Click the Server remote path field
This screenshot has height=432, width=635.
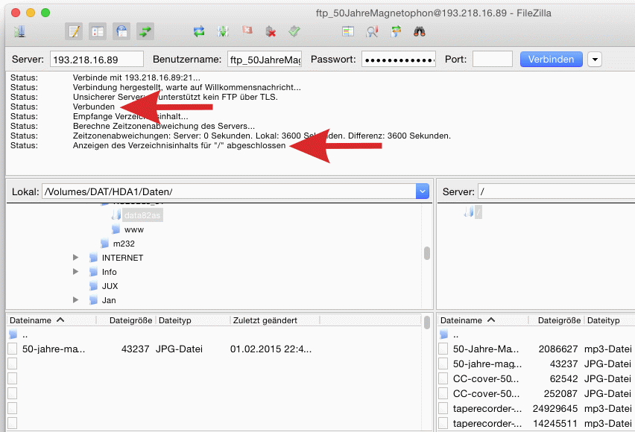point(557,191)
